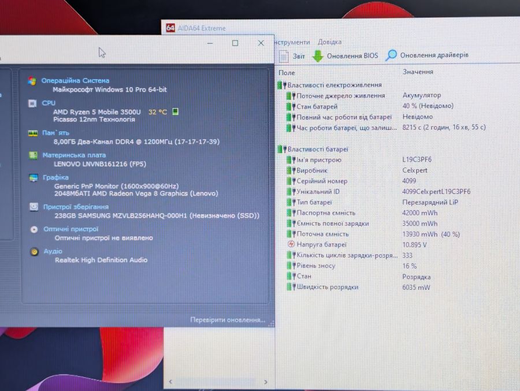Click the Оновлення драйверів magnifier icon
The image size is (520, 391).
391,55
